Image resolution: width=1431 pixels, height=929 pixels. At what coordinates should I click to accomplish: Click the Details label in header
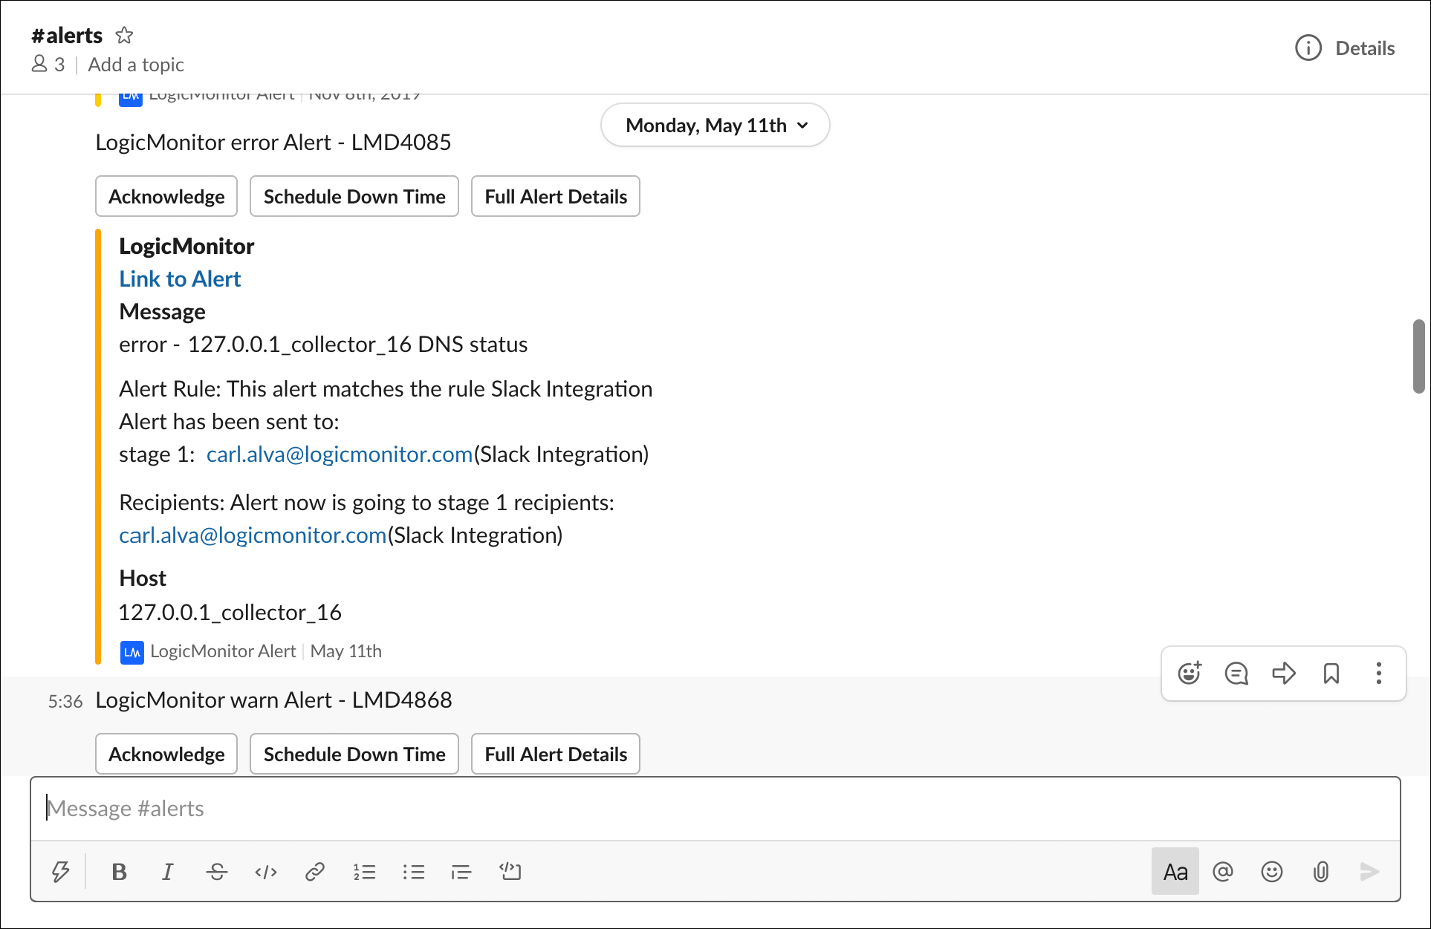[1365, 48]
